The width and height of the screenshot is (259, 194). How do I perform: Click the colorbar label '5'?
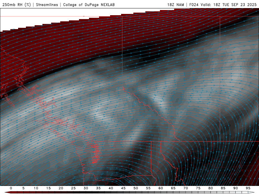coord(23,188)
